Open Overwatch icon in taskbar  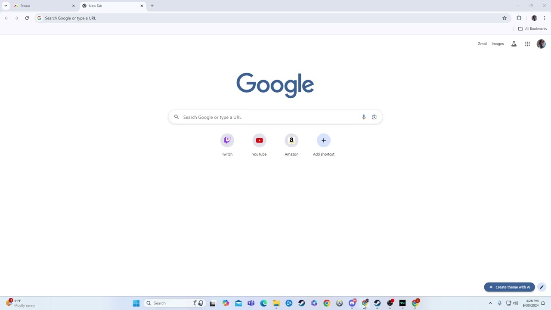tap(340, 303)
